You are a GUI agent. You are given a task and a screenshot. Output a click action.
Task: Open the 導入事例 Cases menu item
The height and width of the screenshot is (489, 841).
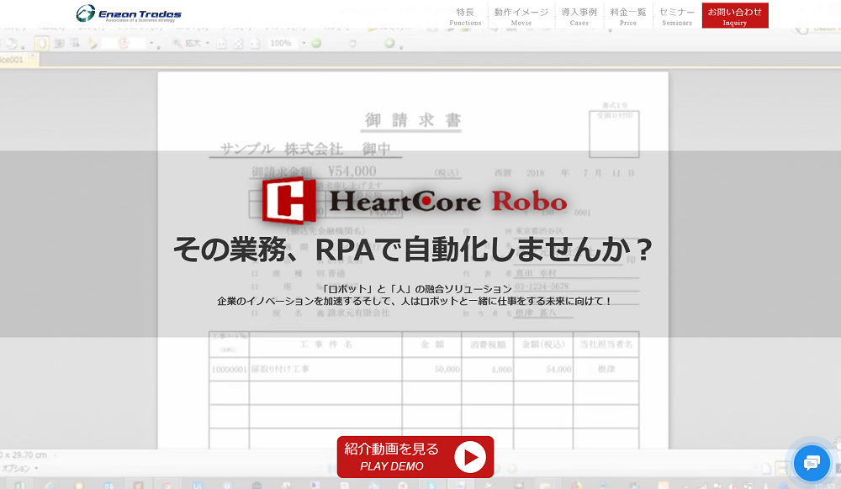coord(579,16)
